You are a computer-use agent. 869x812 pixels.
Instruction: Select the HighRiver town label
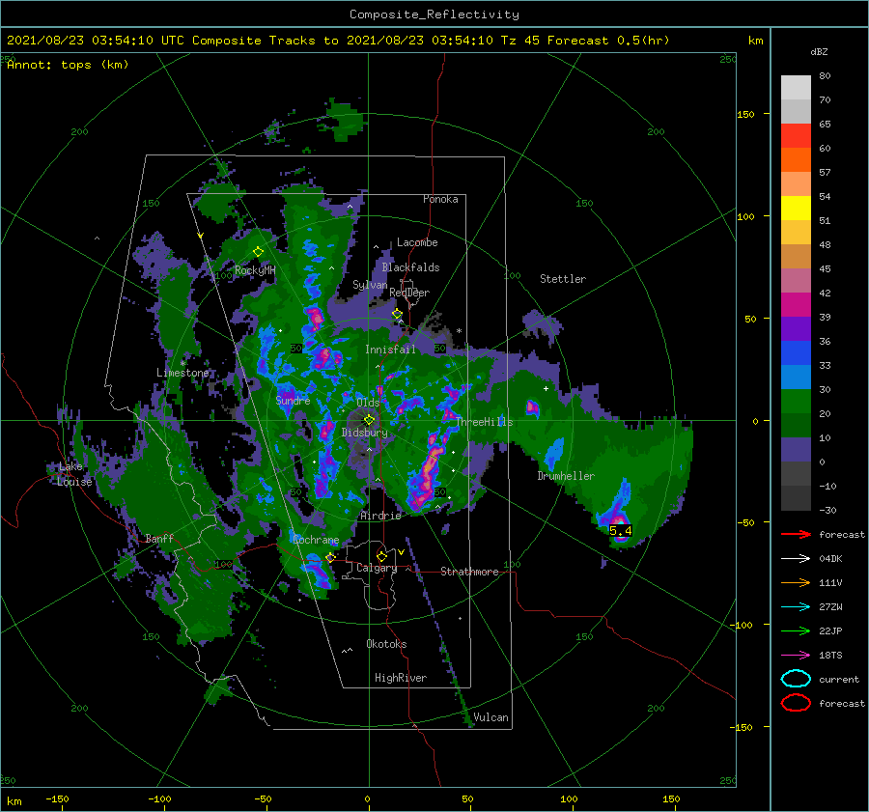click(x=401, y=678)
